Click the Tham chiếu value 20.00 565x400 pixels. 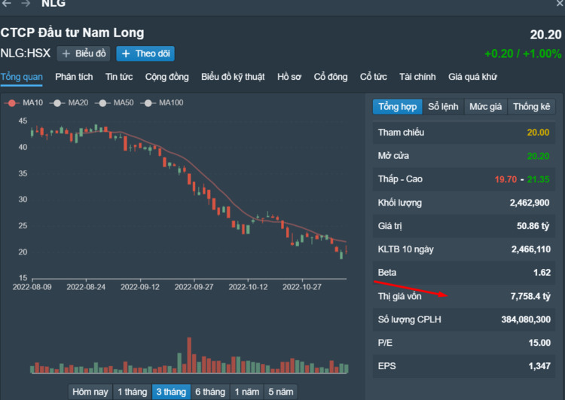click(x=538, y=133)
